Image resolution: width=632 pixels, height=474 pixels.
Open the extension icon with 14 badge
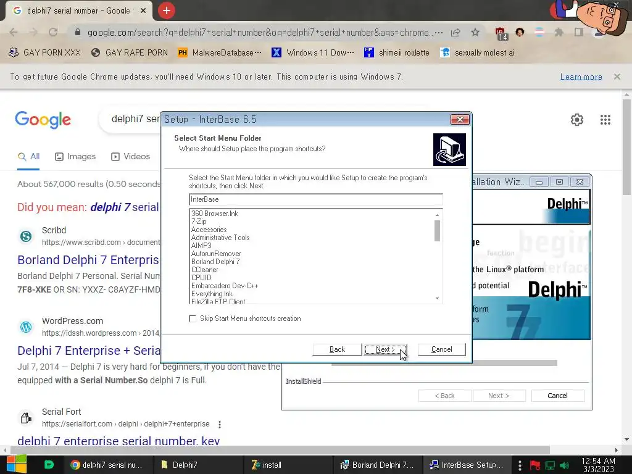pyautogui.click(x=501, y=33)
